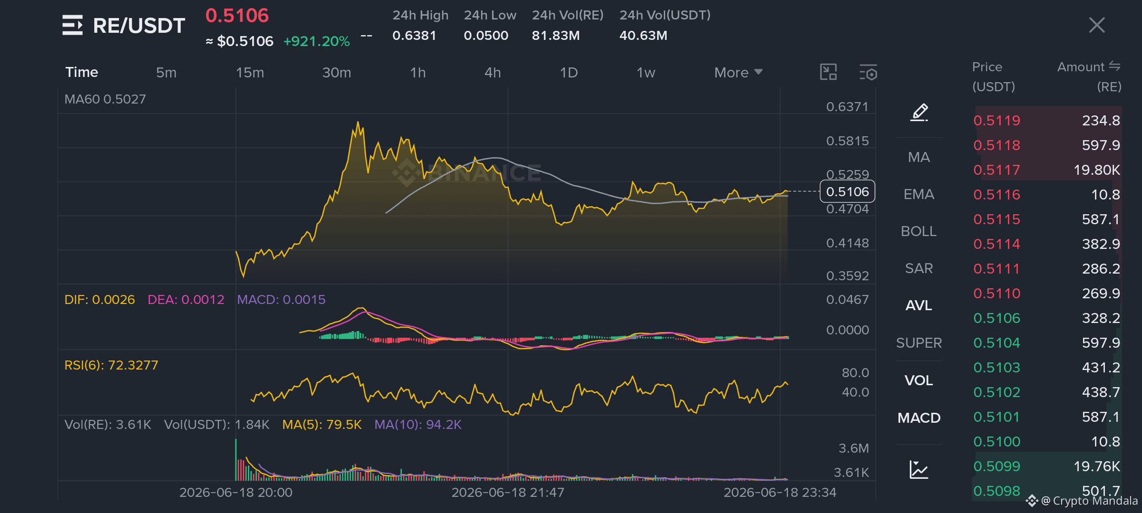Click the 24h High value 0.6381
This screenshot has height=513, width=1142.
(x=414, y=35)
